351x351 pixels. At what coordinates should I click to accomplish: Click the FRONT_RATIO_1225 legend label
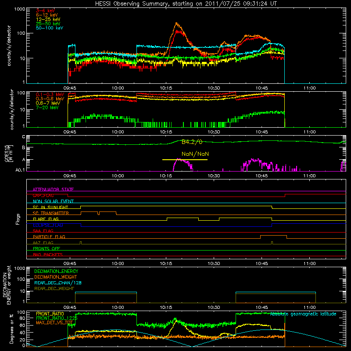[57, 318]
